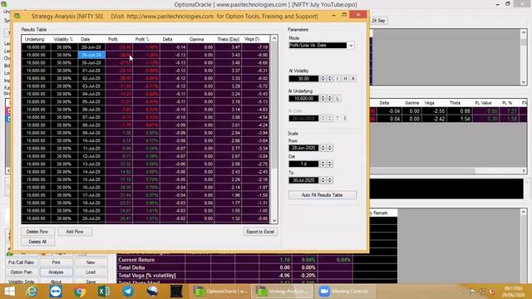
Task: Click the At Volatility 30.00 field
Action: pos(303,79)
